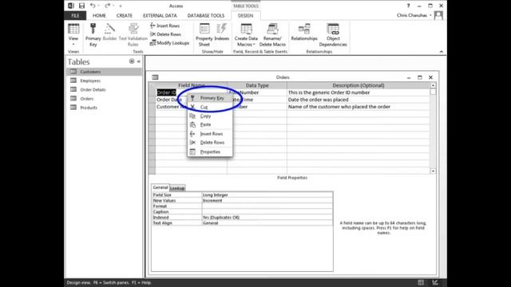
Task: Switch to Datasheet view icon in status bar
Action: pos(421,282)
